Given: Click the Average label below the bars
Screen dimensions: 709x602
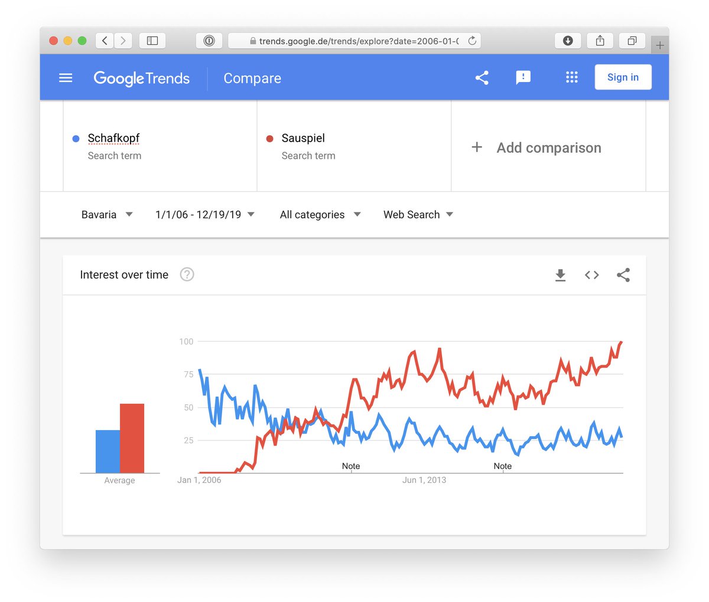Looking at the screenshot, I should click(x=119, y=480).
